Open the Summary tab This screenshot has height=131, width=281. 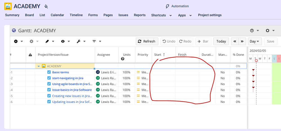(12, 15)
